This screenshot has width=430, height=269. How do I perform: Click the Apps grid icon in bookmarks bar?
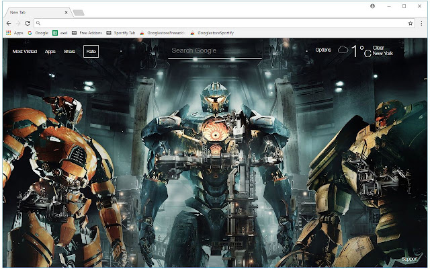coord(9,33)
